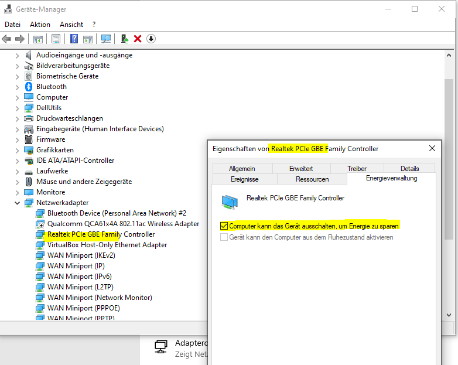Viewport: 458px width, 365px height.
Task: Open the Ansicht menu
Action: click(71, 25)
